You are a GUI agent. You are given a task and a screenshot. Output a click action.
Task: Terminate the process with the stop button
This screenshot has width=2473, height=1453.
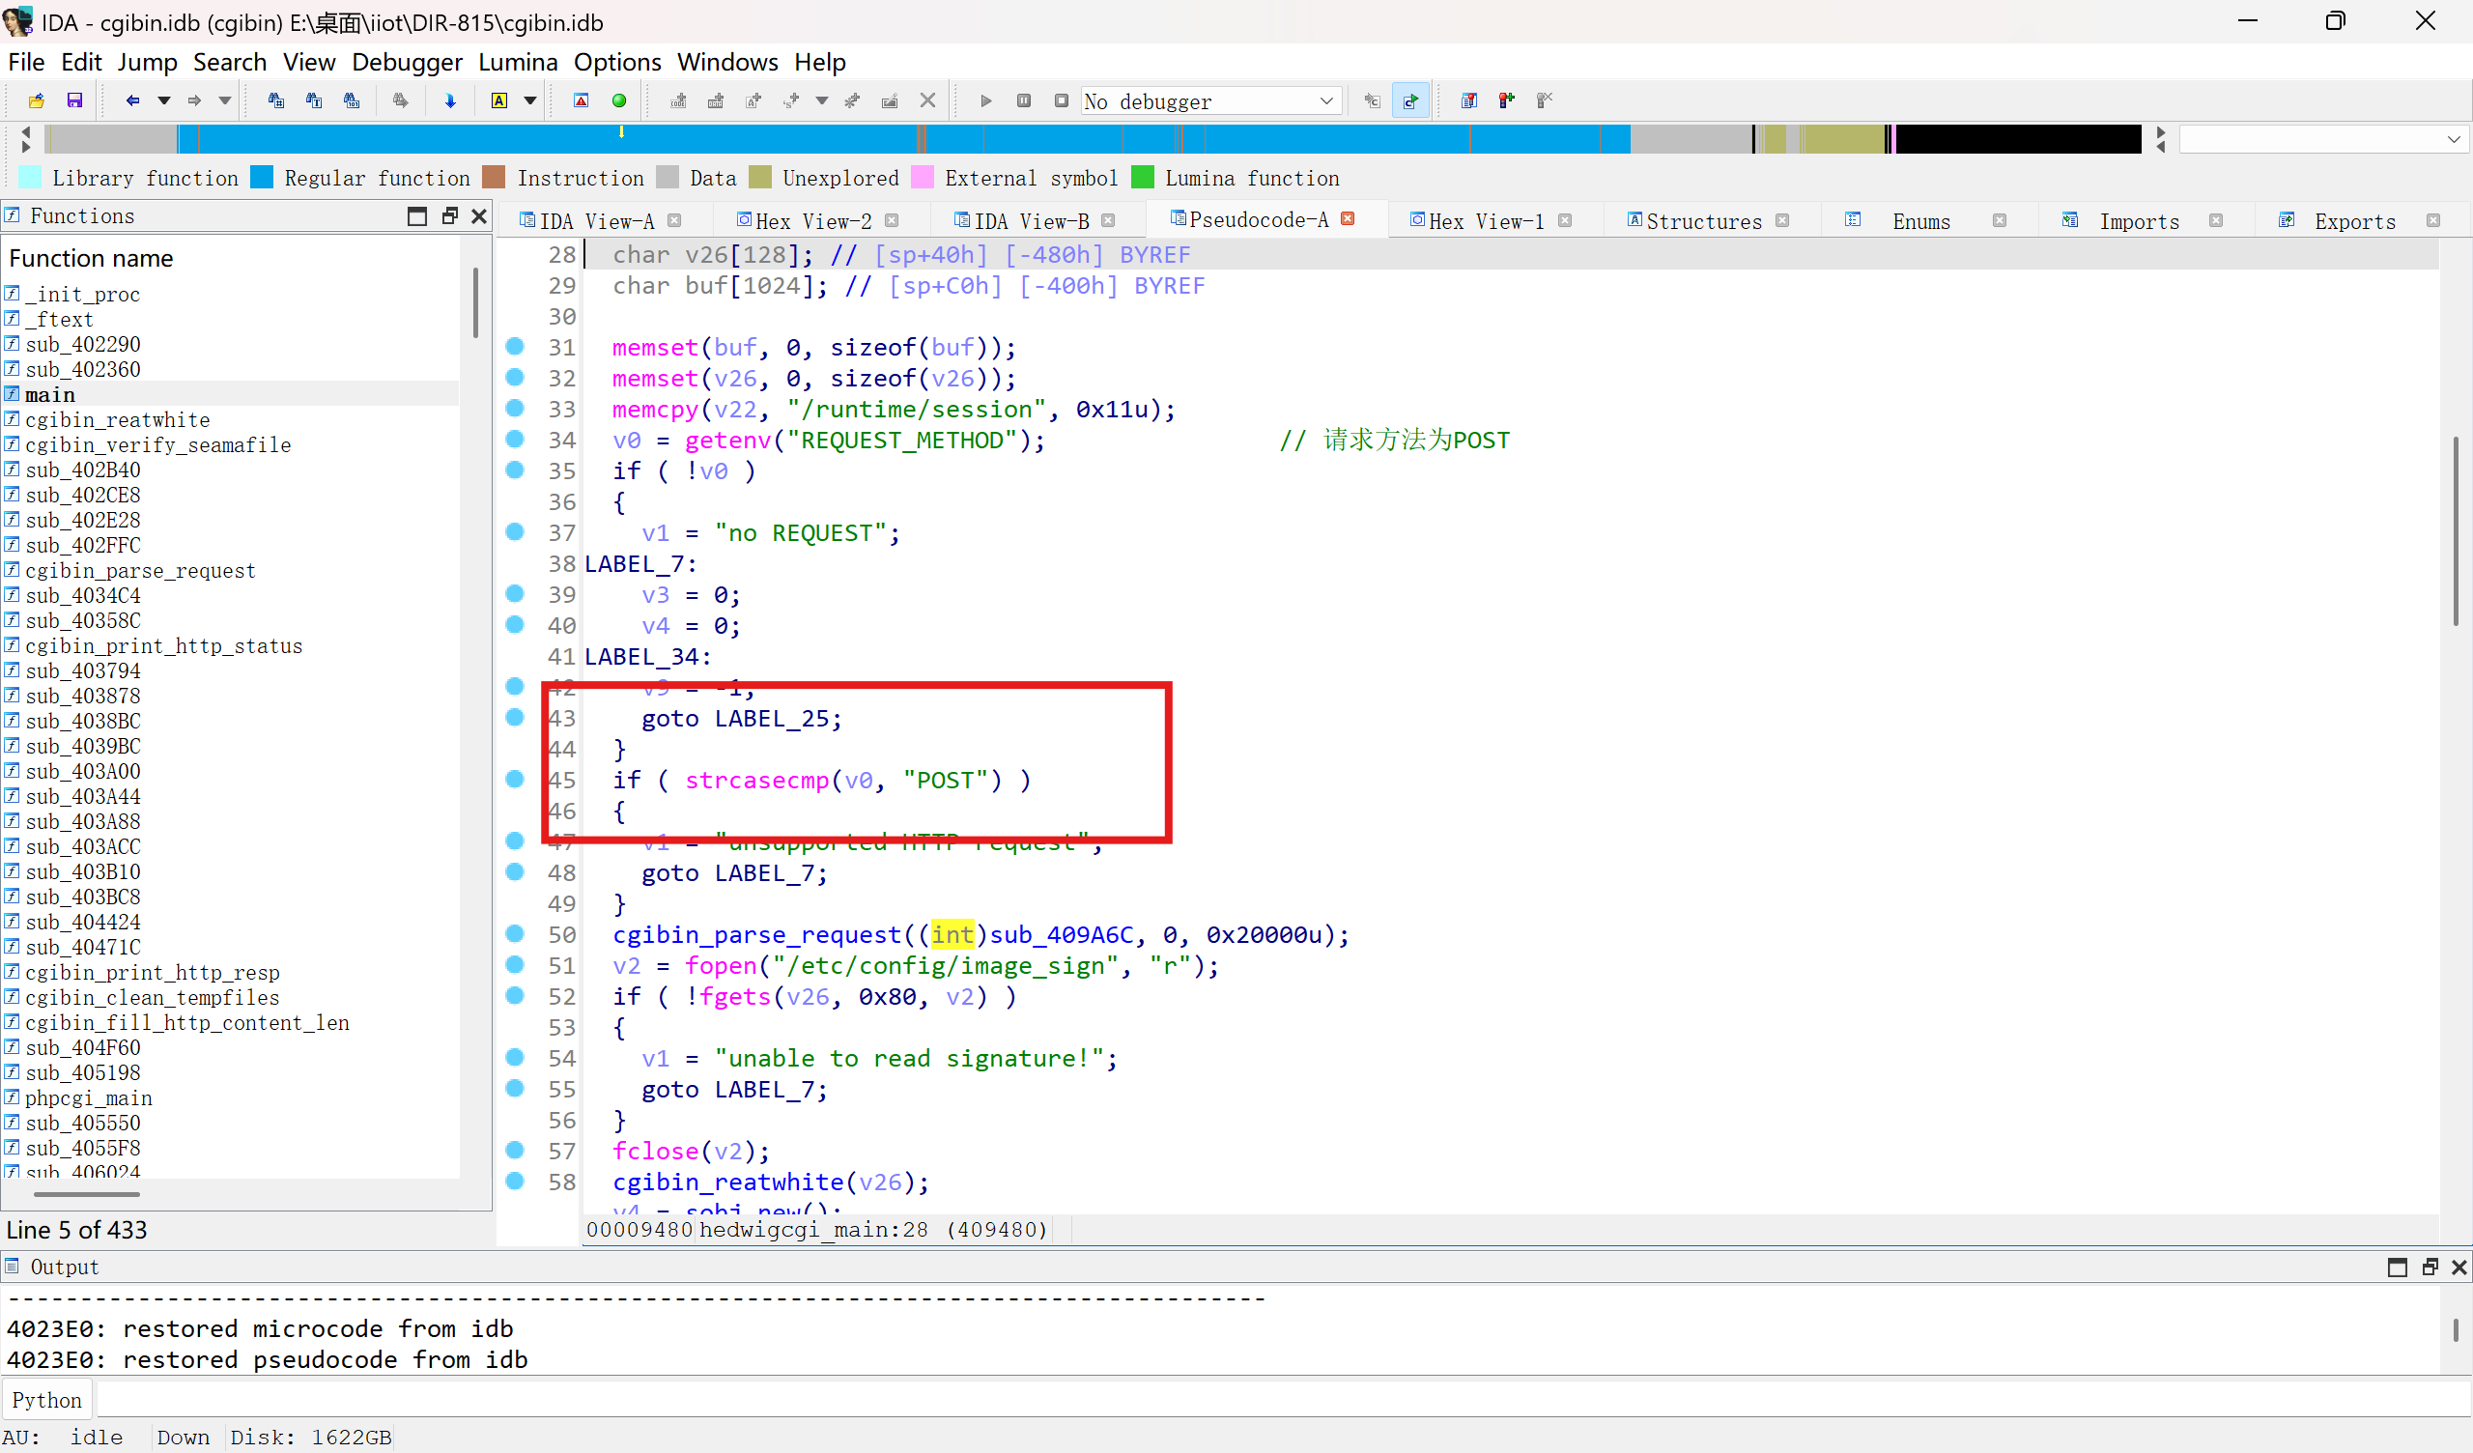tap(1061, 100)
